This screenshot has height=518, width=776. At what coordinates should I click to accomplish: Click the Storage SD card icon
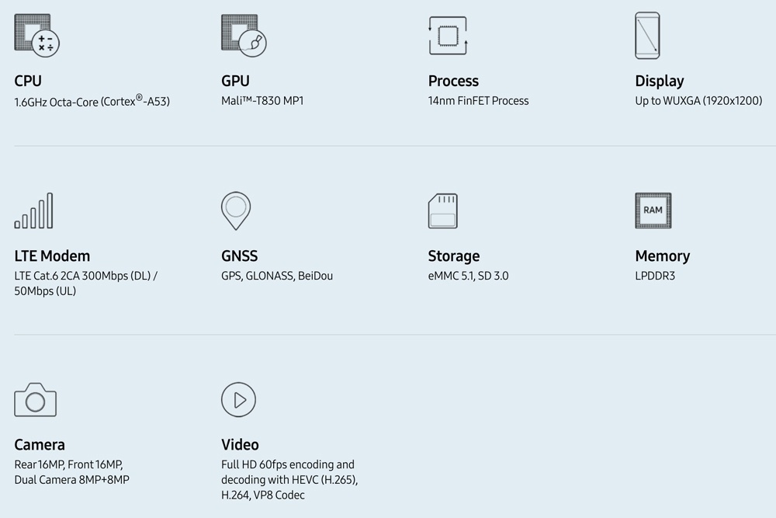442,211
